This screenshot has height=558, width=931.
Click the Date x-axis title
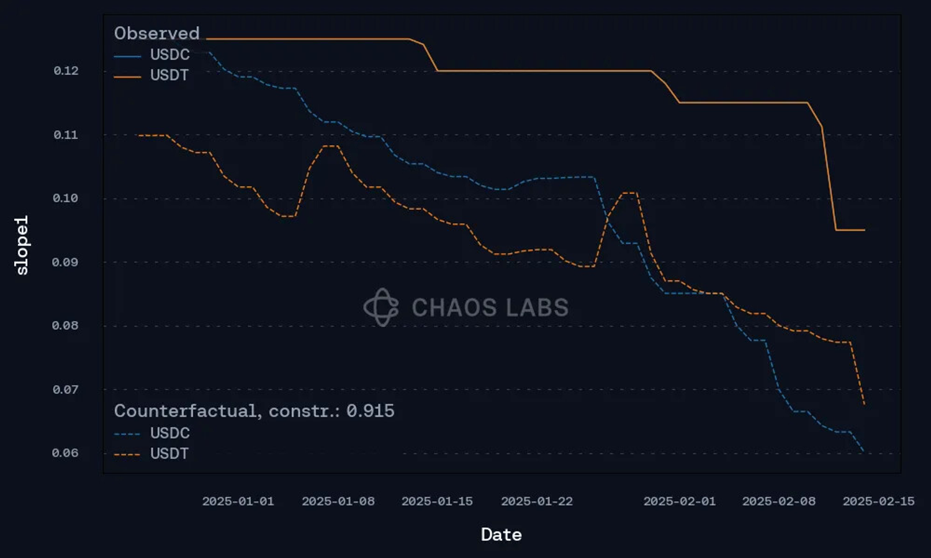tap(501, 535)
